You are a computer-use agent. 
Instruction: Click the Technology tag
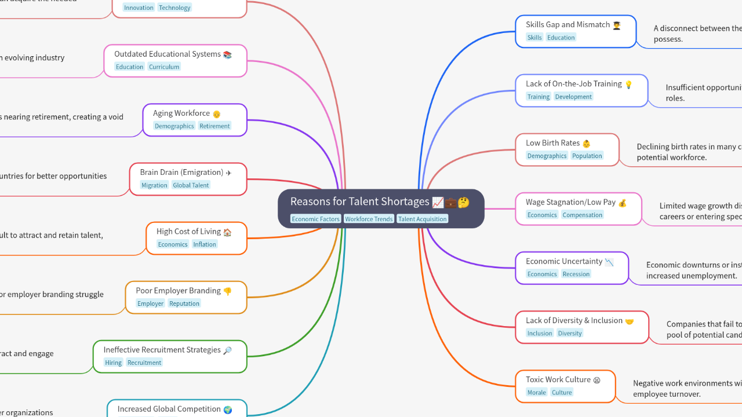point(174,8)
